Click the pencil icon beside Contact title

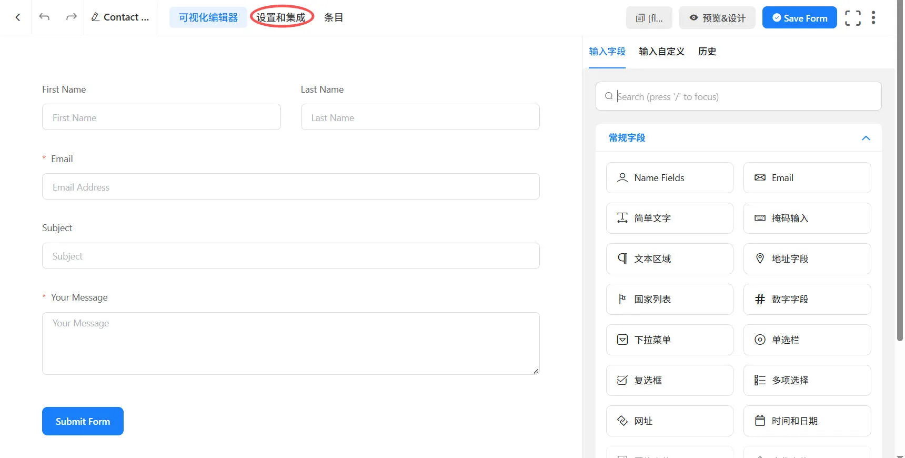pos(95,17)
